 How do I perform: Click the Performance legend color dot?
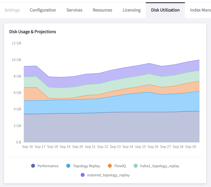(x=33, y=166)
